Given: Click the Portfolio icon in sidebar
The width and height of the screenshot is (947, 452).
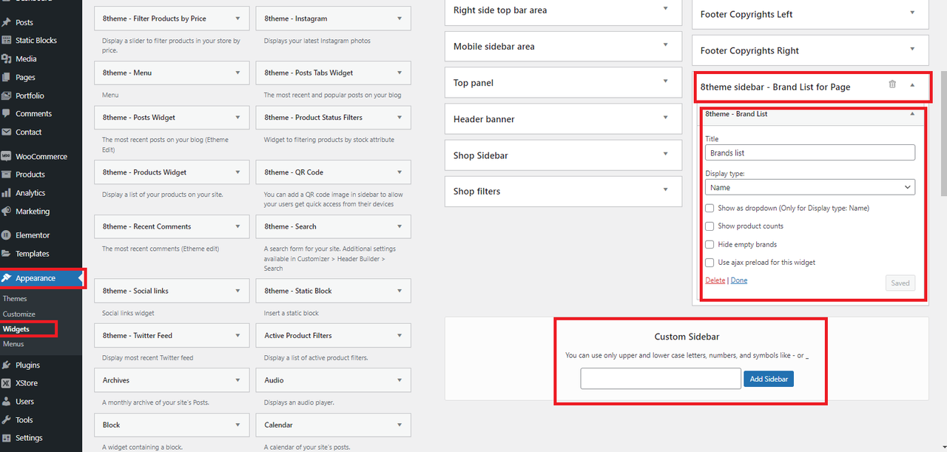Looking at the screenshot, I should (x=7, y=95).
